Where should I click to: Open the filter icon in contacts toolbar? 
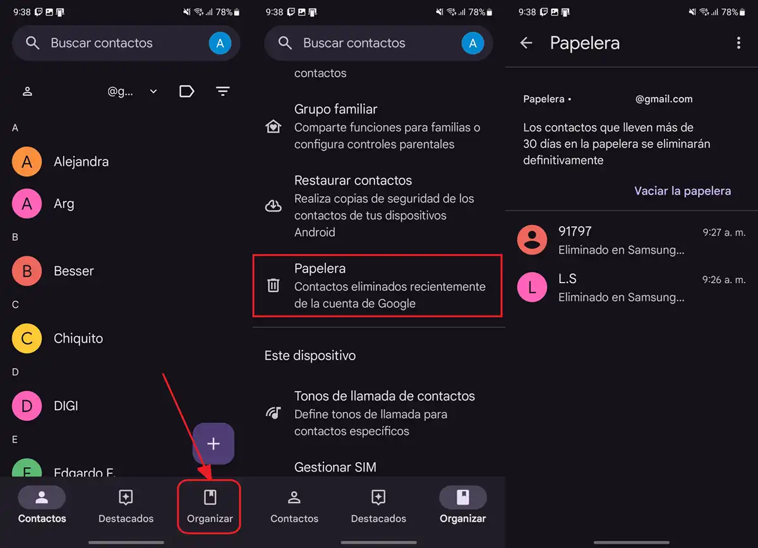(222, 92)
